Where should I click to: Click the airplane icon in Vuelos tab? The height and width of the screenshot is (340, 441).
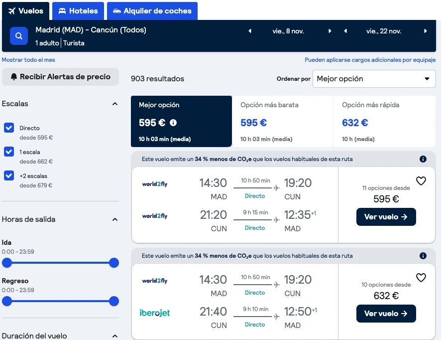click(x=12, y=11)
